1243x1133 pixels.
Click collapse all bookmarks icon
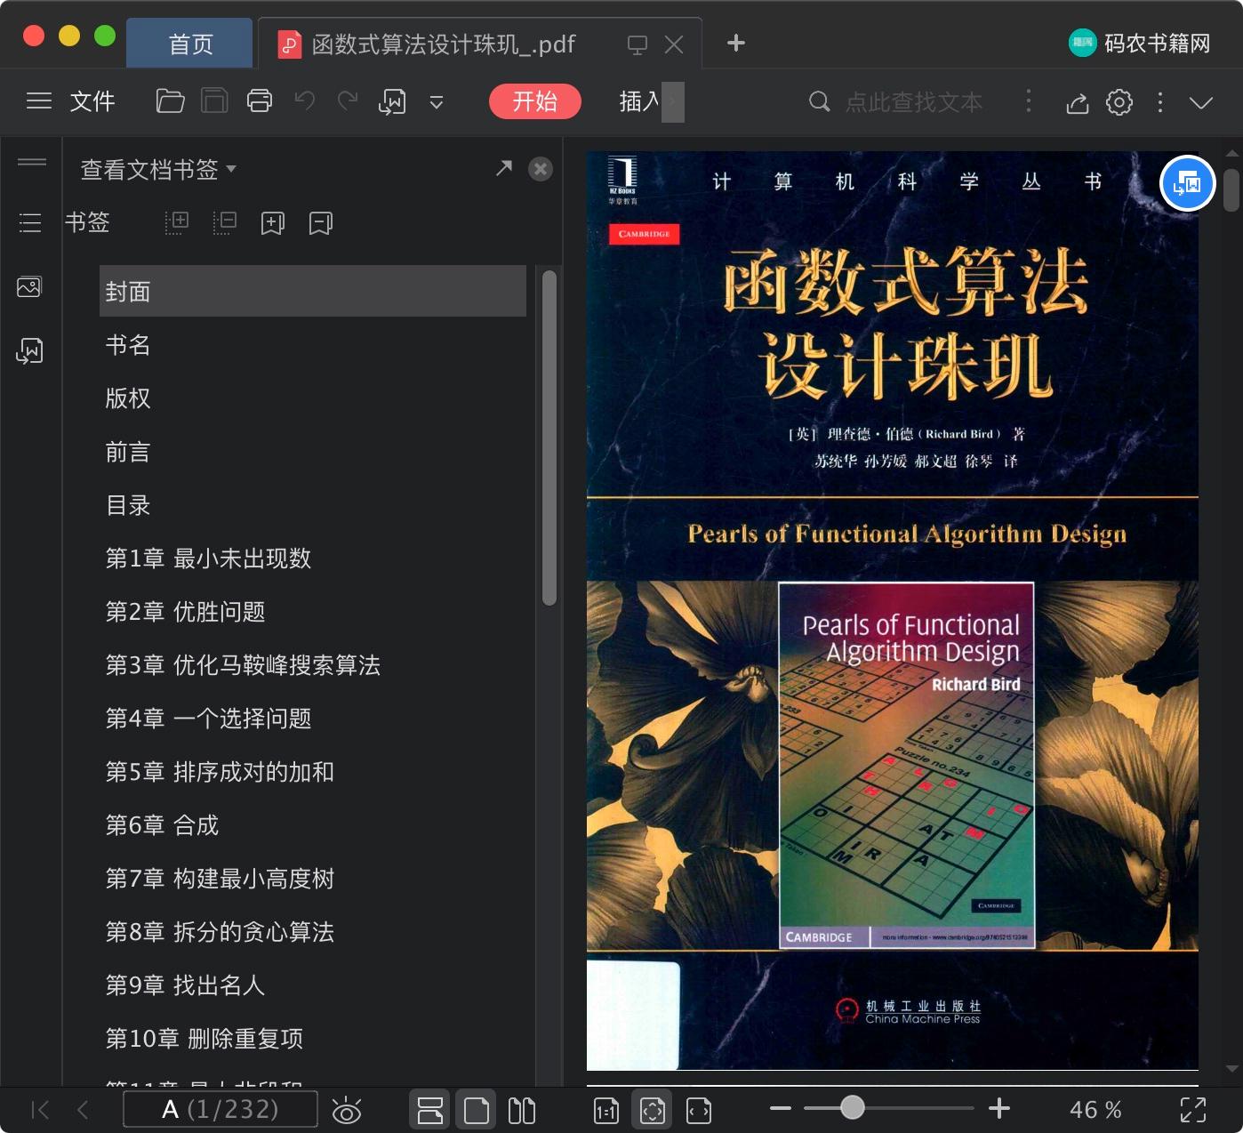(x=225, y=222)
